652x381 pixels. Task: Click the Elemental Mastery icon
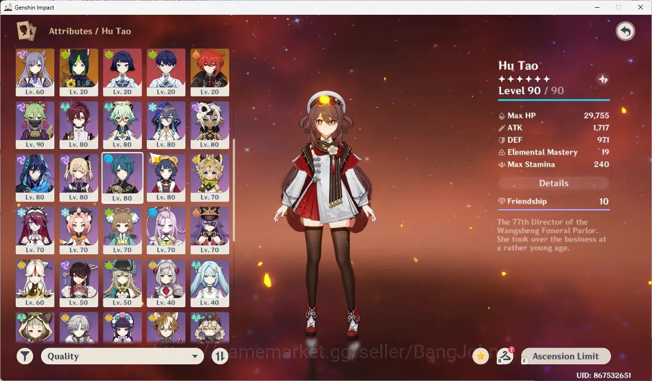(501, 152)
